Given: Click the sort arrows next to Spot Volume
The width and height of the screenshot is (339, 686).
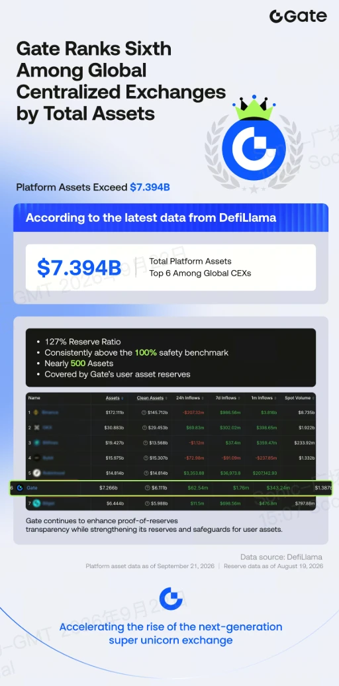Looking at the screenshot, I should click(314, 398).
